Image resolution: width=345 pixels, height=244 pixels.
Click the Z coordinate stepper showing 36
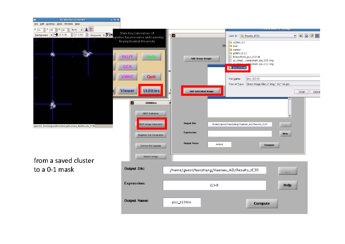coord(65,30)
